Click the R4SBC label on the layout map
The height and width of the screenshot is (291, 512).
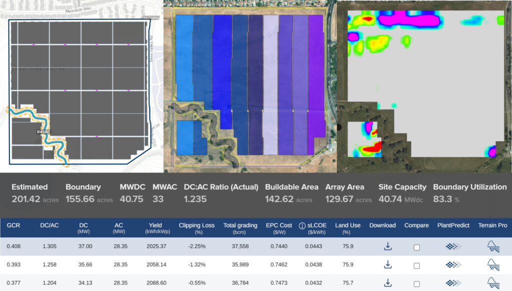43,132
